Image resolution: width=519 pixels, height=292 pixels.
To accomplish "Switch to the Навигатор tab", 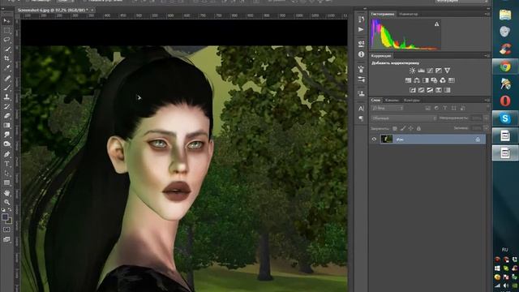I will click(x=409, y=14).
